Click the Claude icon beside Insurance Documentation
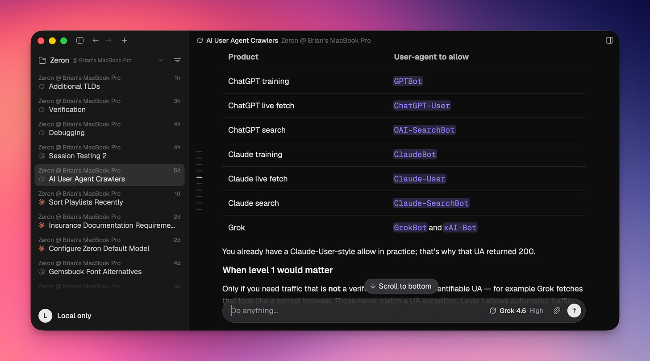The width and height of the screenshot is (650, 361). pos(42,226)
